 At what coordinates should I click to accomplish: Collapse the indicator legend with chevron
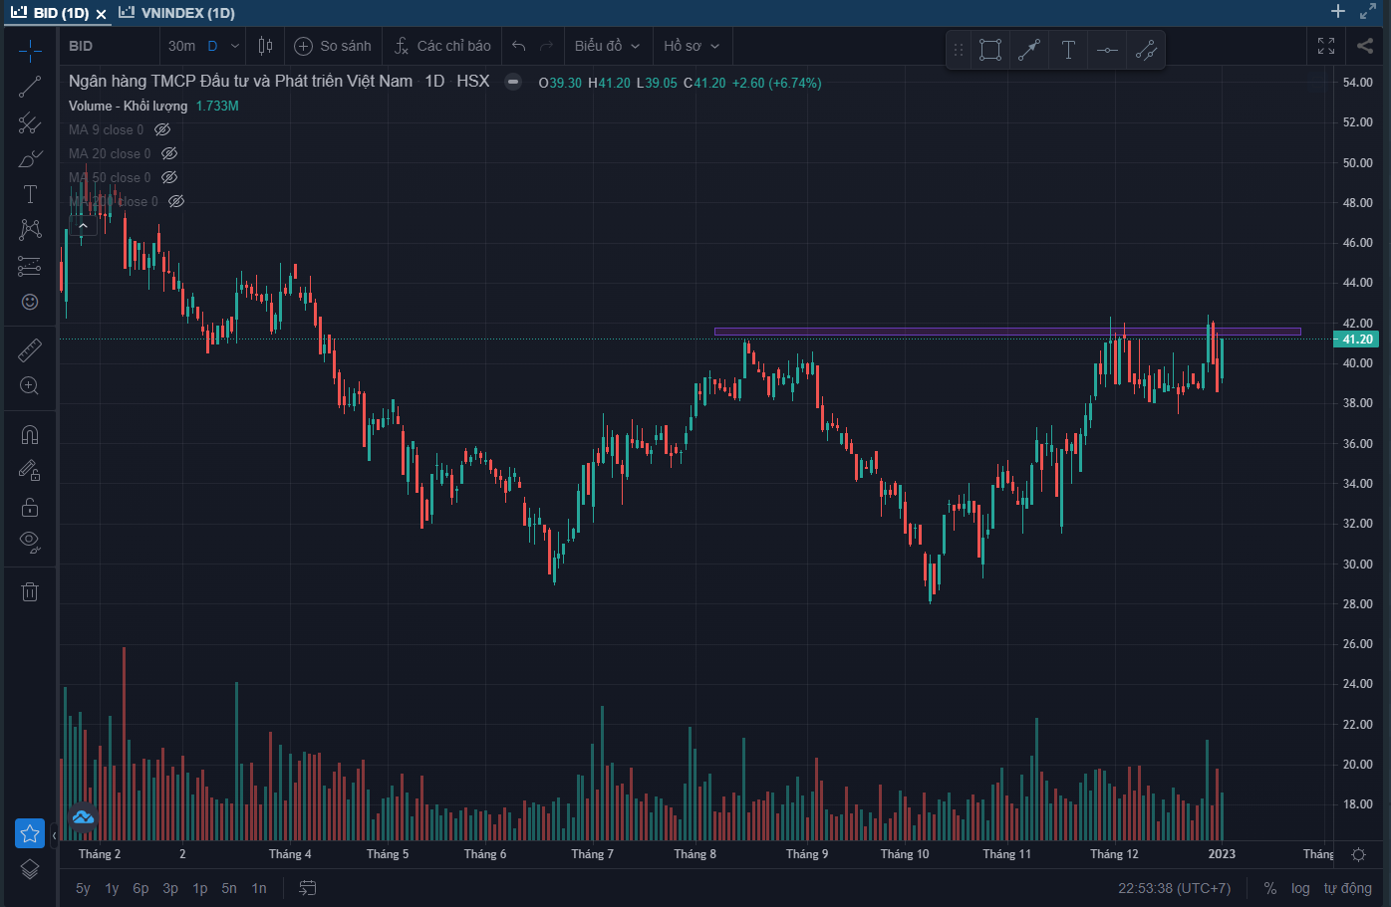pyautogui.click(x=83, y=226)
